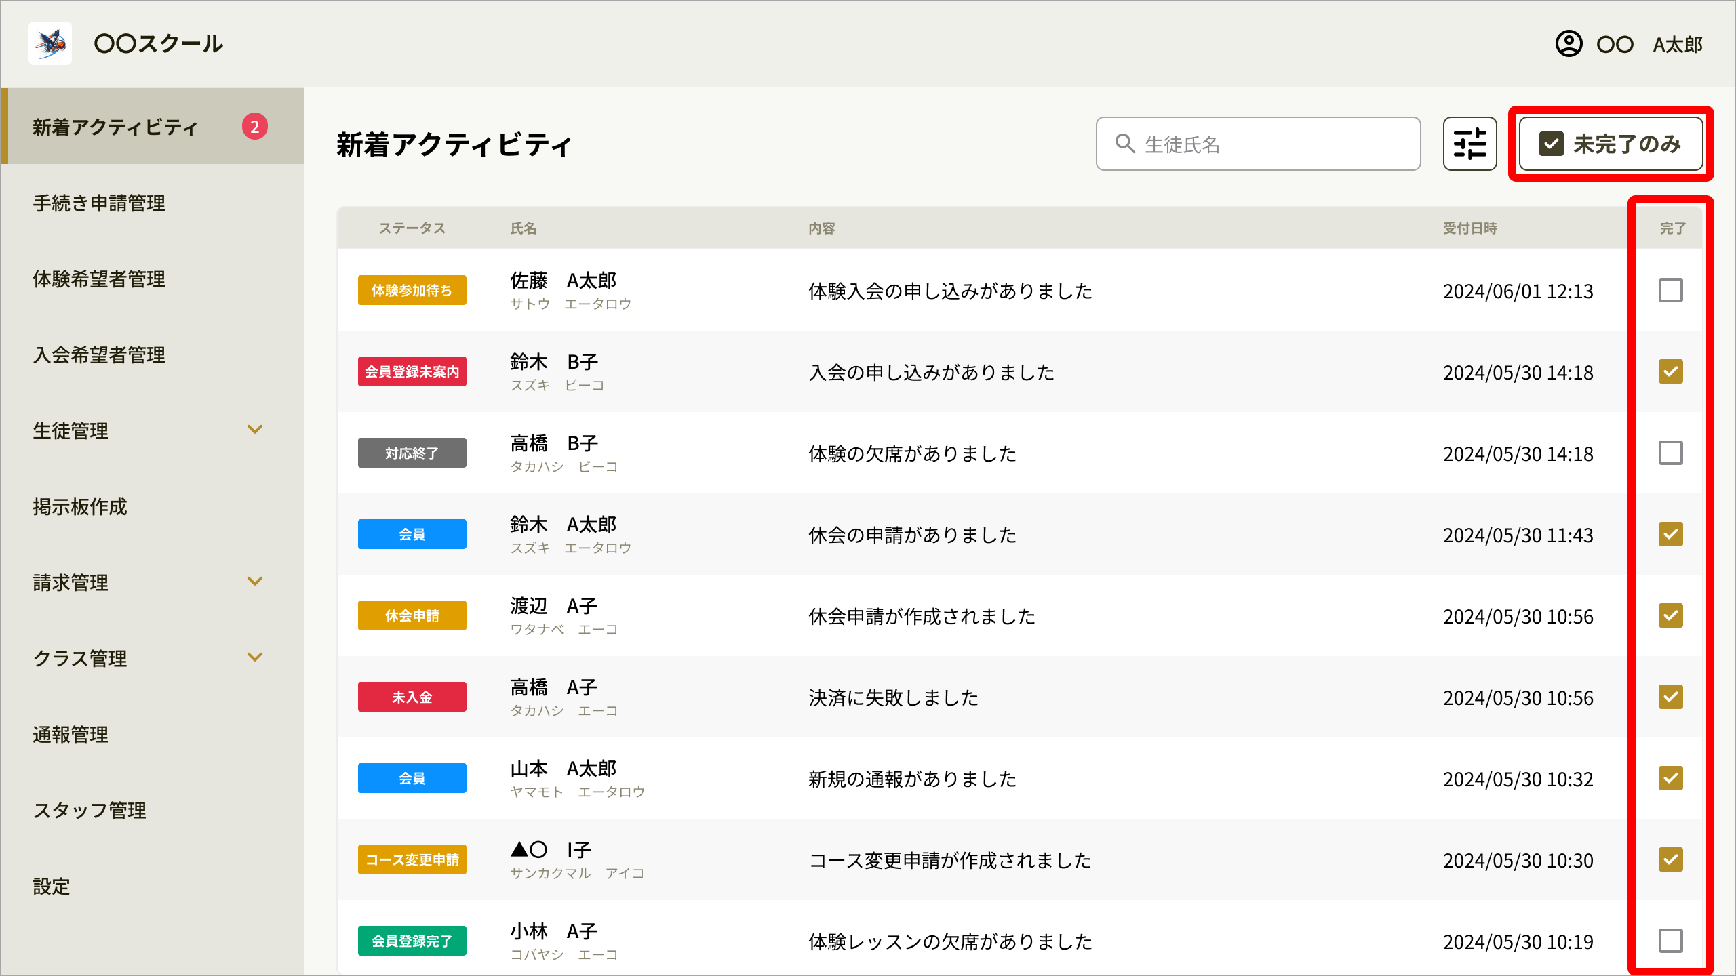Expand the 請求管理 submenu chevron
The height and width of the screenshot is (976, 1736).
pos(255,582)
